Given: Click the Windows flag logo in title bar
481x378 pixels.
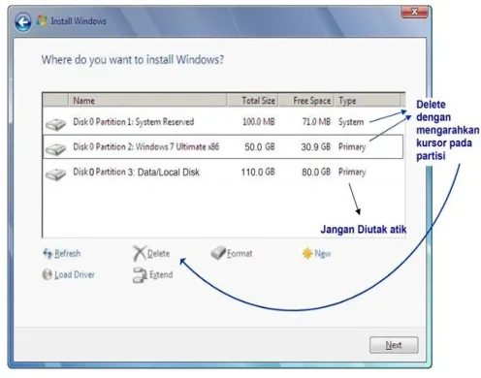Looking at the screenshot, I should click(x=42, y=21).
